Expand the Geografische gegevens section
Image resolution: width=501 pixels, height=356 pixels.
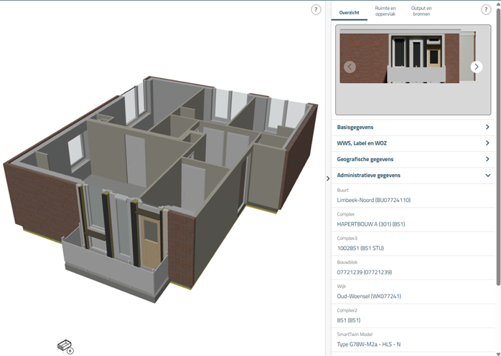point(413,159)
